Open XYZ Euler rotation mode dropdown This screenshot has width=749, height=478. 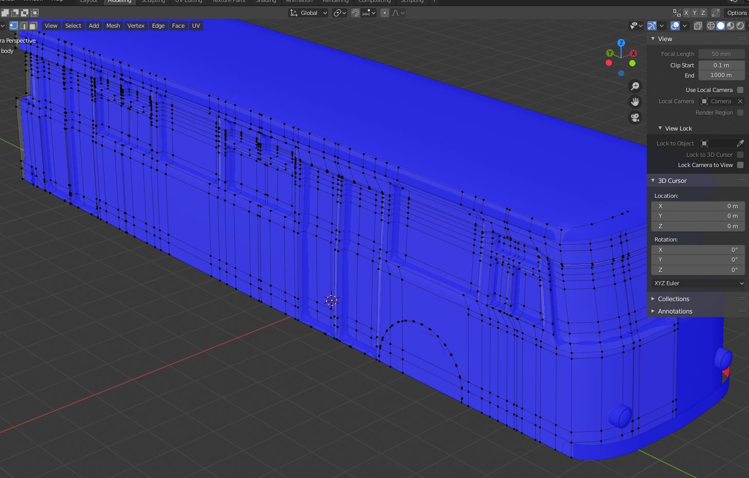698,283
